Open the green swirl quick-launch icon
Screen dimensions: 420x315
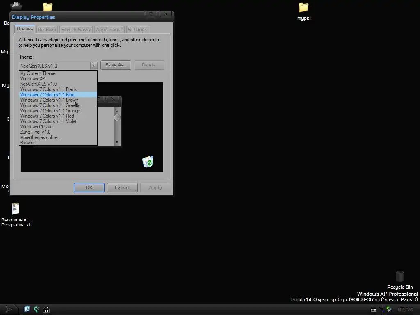37,309
